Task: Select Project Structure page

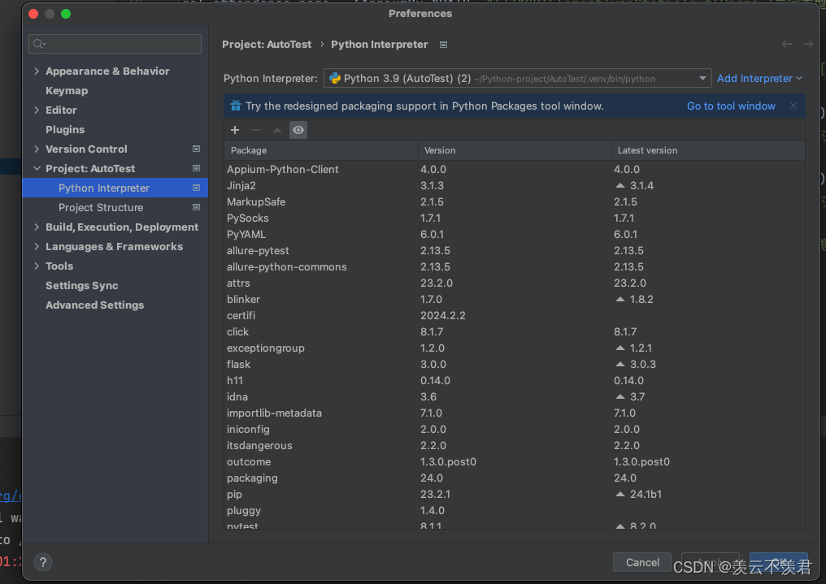Action: [101, 207]
